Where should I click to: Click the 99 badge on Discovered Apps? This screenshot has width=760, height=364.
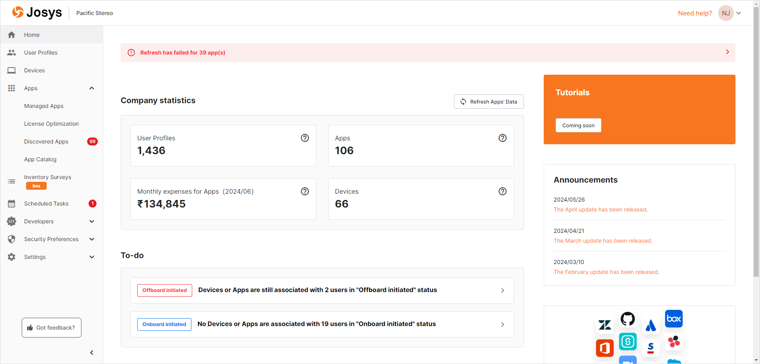92,141
